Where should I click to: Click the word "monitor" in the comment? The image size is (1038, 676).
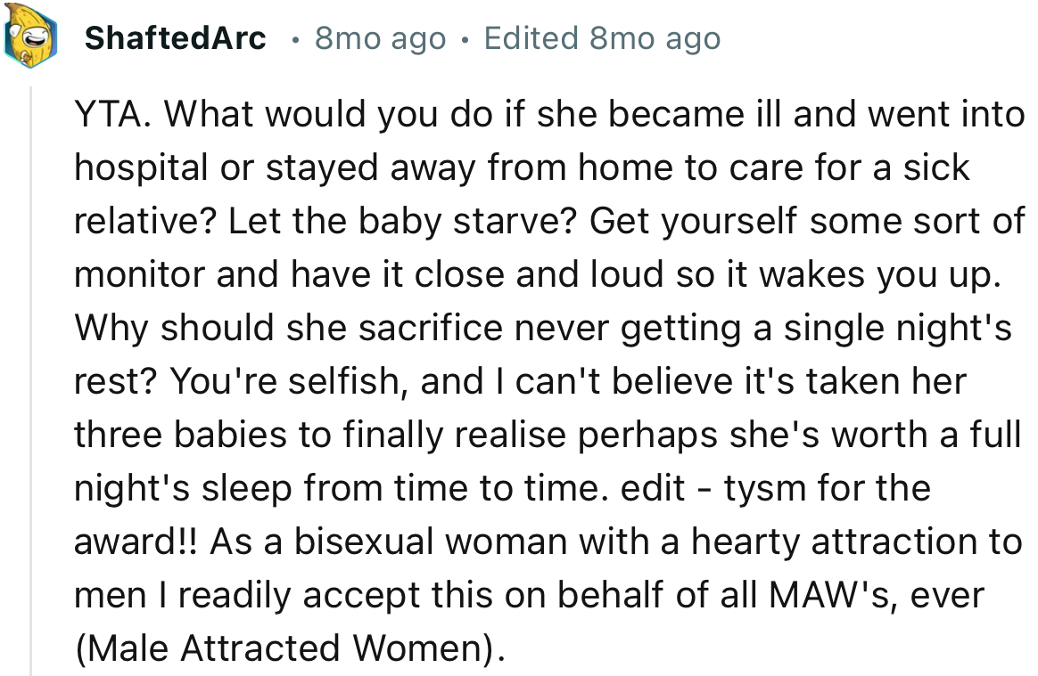coord(137,274)
